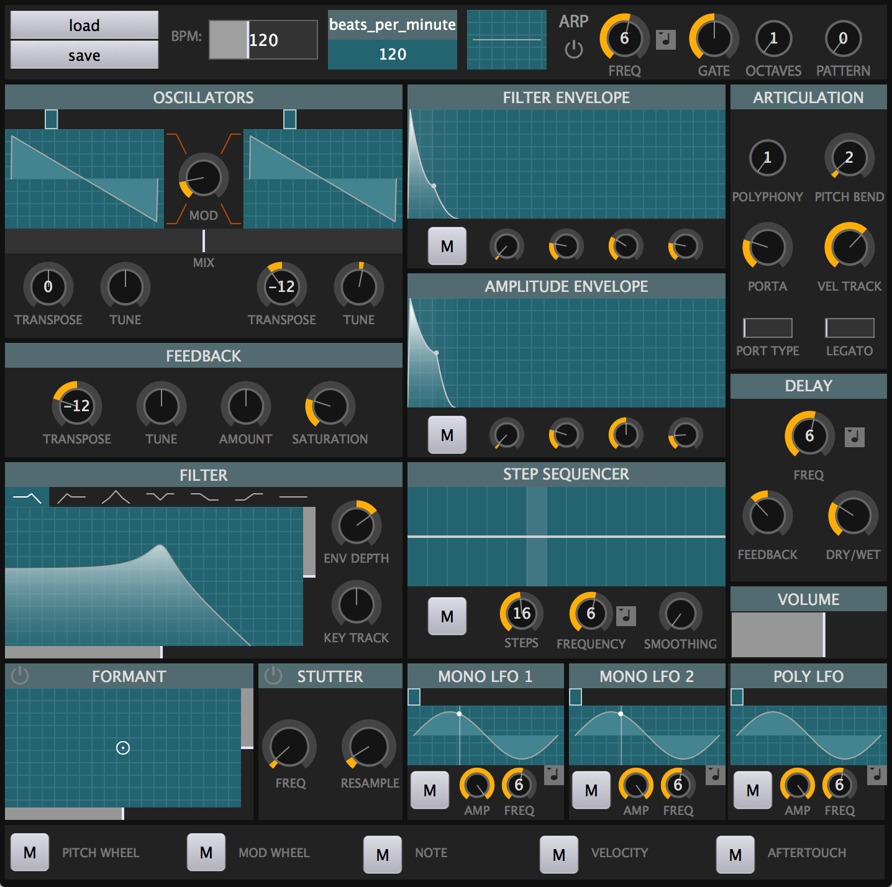Click the load button

pos(84,25)
